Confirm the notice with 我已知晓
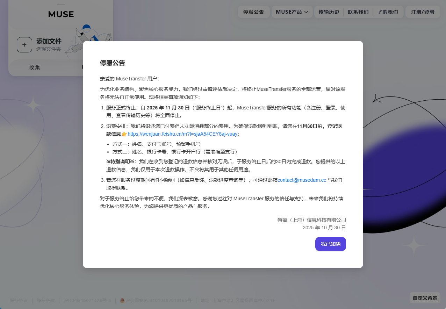Image resolution: width=446 pixels, height=309 pixels. (x=330, y=244)
